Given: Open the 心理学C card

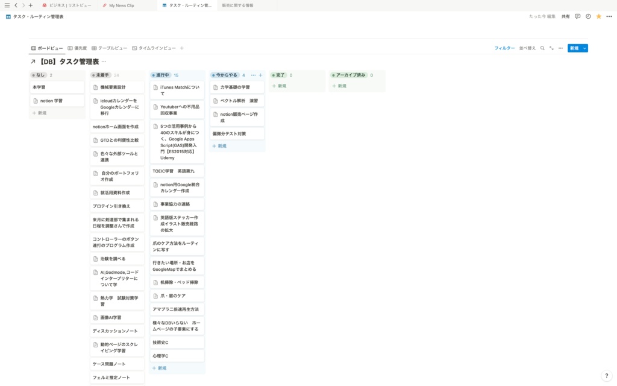Looking at the screenshot, I should click(177, 356).
